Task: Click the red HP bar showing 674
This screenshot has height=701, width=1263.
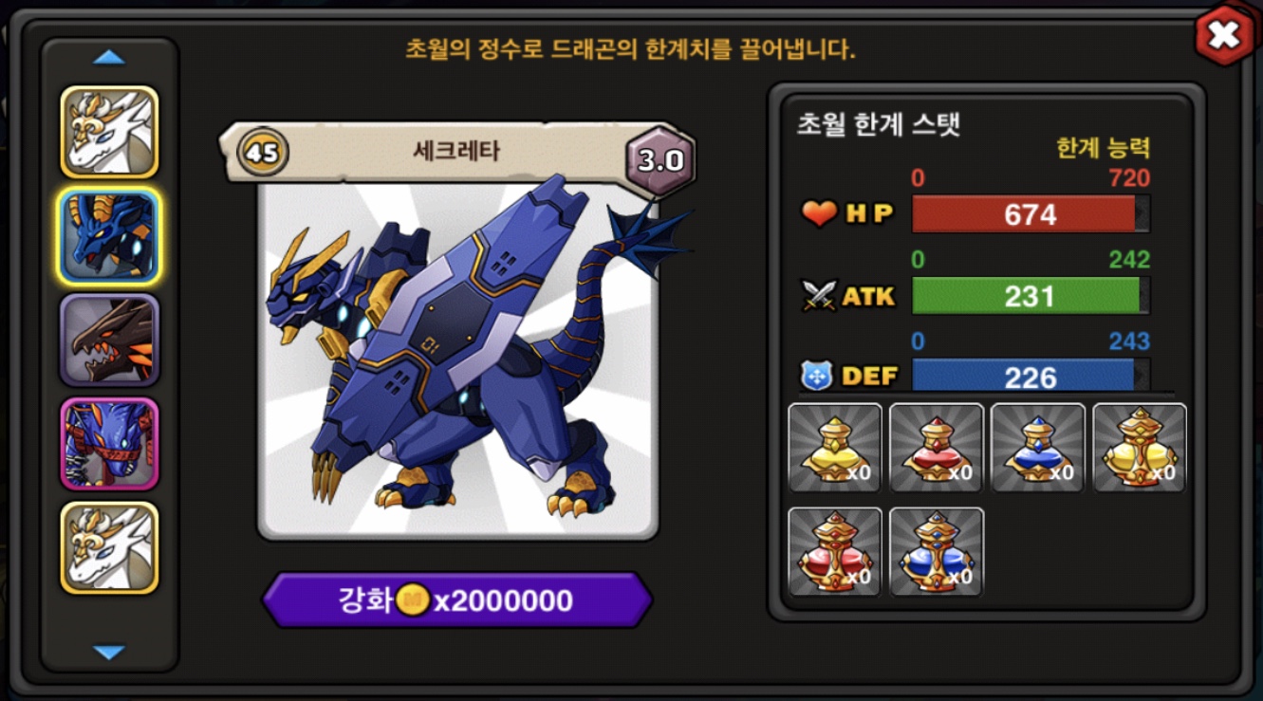Action: pyautogui.click(x=1031, y=214)
